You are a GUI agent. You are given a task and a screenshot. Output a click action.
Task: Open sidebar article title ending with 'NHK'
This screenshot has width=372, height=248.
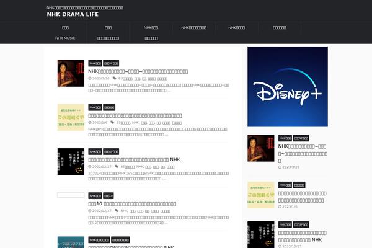[303, 236]
